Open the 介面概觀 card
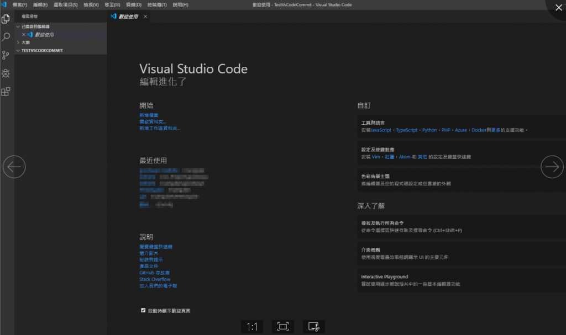Viewport: 566px width, 335px height. [x=462, y=253]
